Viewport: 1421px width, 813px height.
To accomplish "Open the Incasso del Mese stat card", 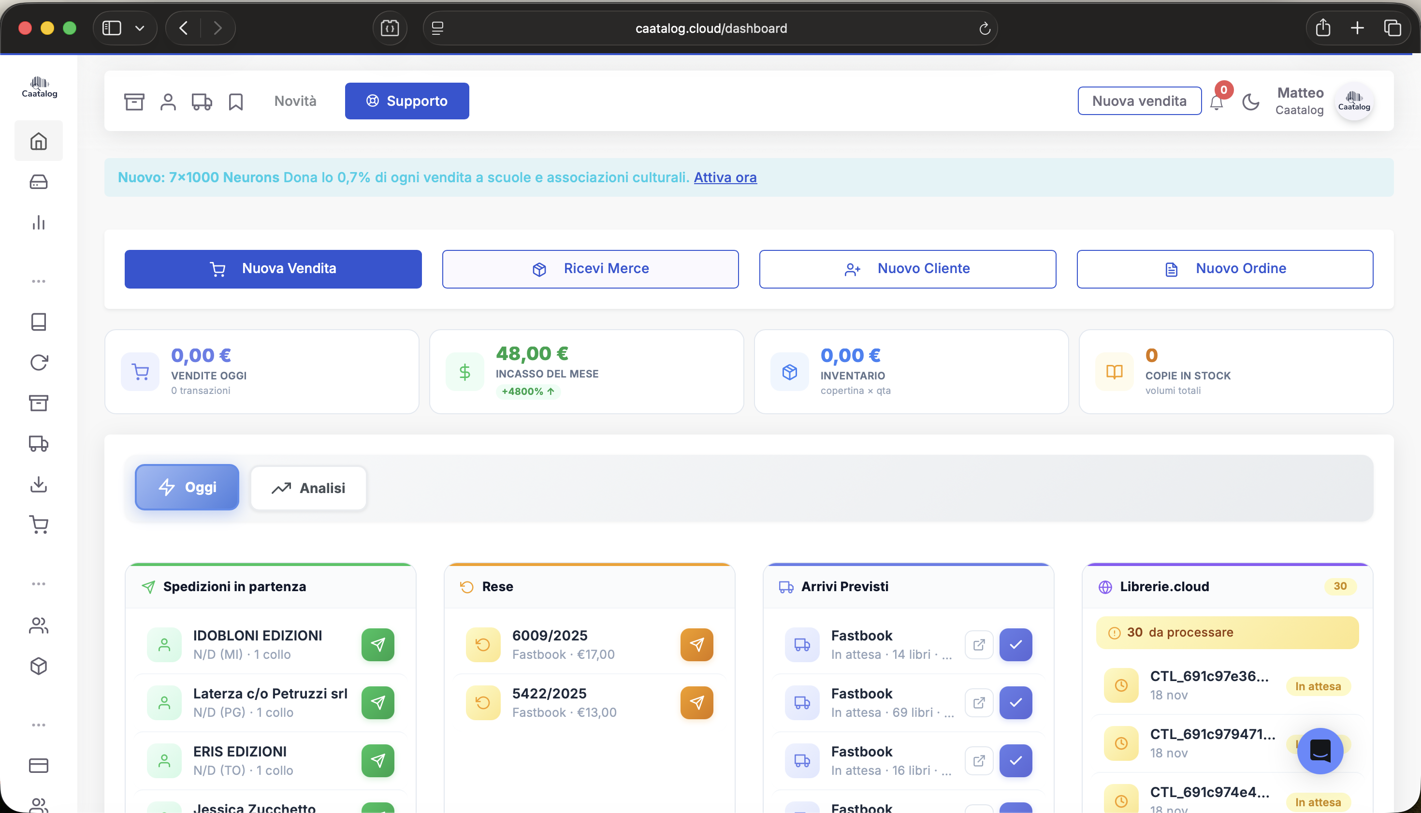I will (586, 371).
